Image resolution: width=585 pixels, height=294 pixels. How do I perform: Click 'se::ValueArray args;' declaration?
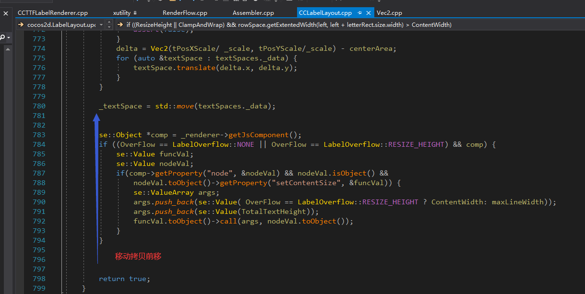[x=176, y=192]
